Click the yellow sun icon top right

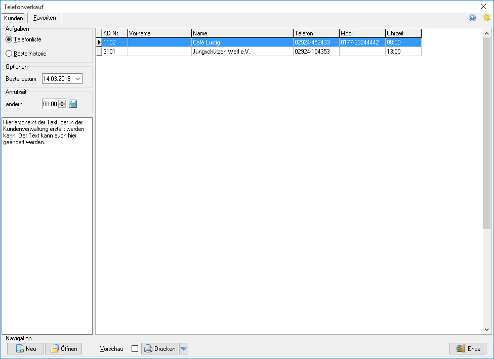pyautogui.click(x=487, y=18)
